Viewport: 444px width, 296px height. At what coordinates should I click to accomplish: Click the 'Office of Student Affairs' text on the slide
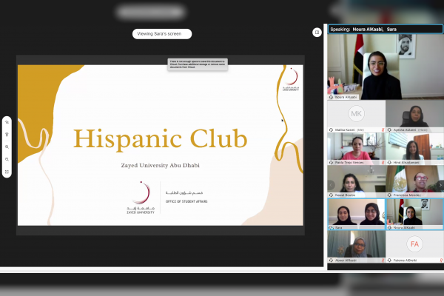pyautogui.click(x=186, y=201)
